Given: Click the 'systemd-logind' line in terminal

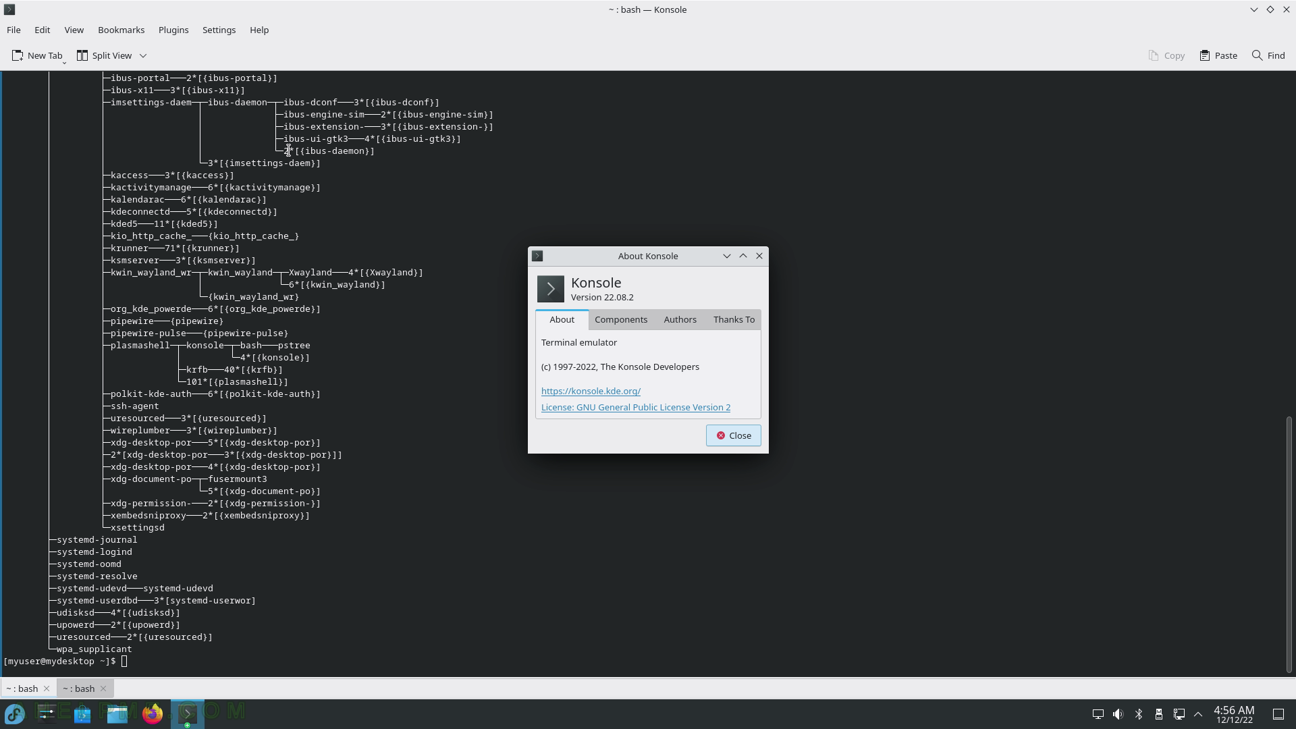Looking at the screenshot, I should click(x=94, y=552).
